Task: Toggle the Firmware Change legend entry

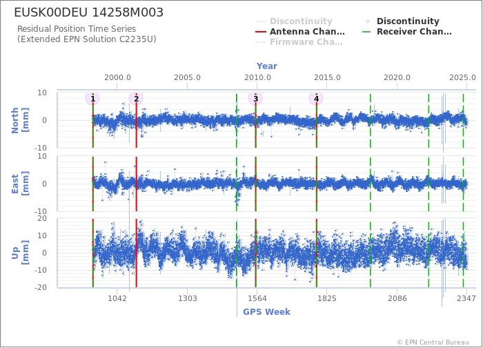Action: pyautogui.click(x=299, y=42)
